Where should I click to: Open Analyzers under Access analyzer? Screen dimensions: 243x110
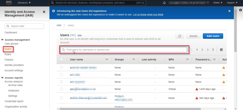[14, 91]
